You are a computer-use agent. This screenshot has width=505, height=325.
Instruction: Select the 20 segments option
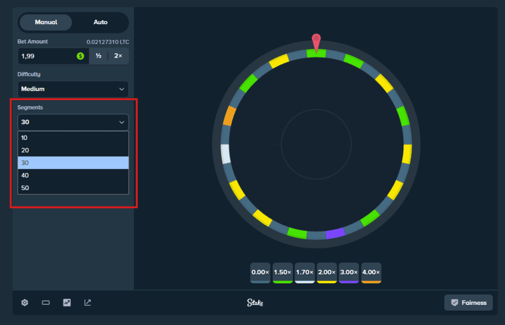[73, 150]
